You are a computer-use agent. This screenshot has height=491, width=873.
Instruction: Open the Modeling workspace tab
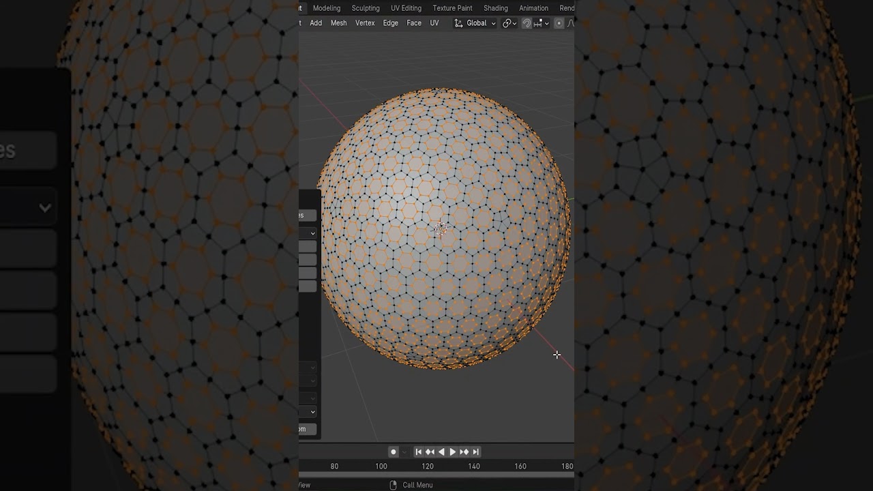pos(327,8)
